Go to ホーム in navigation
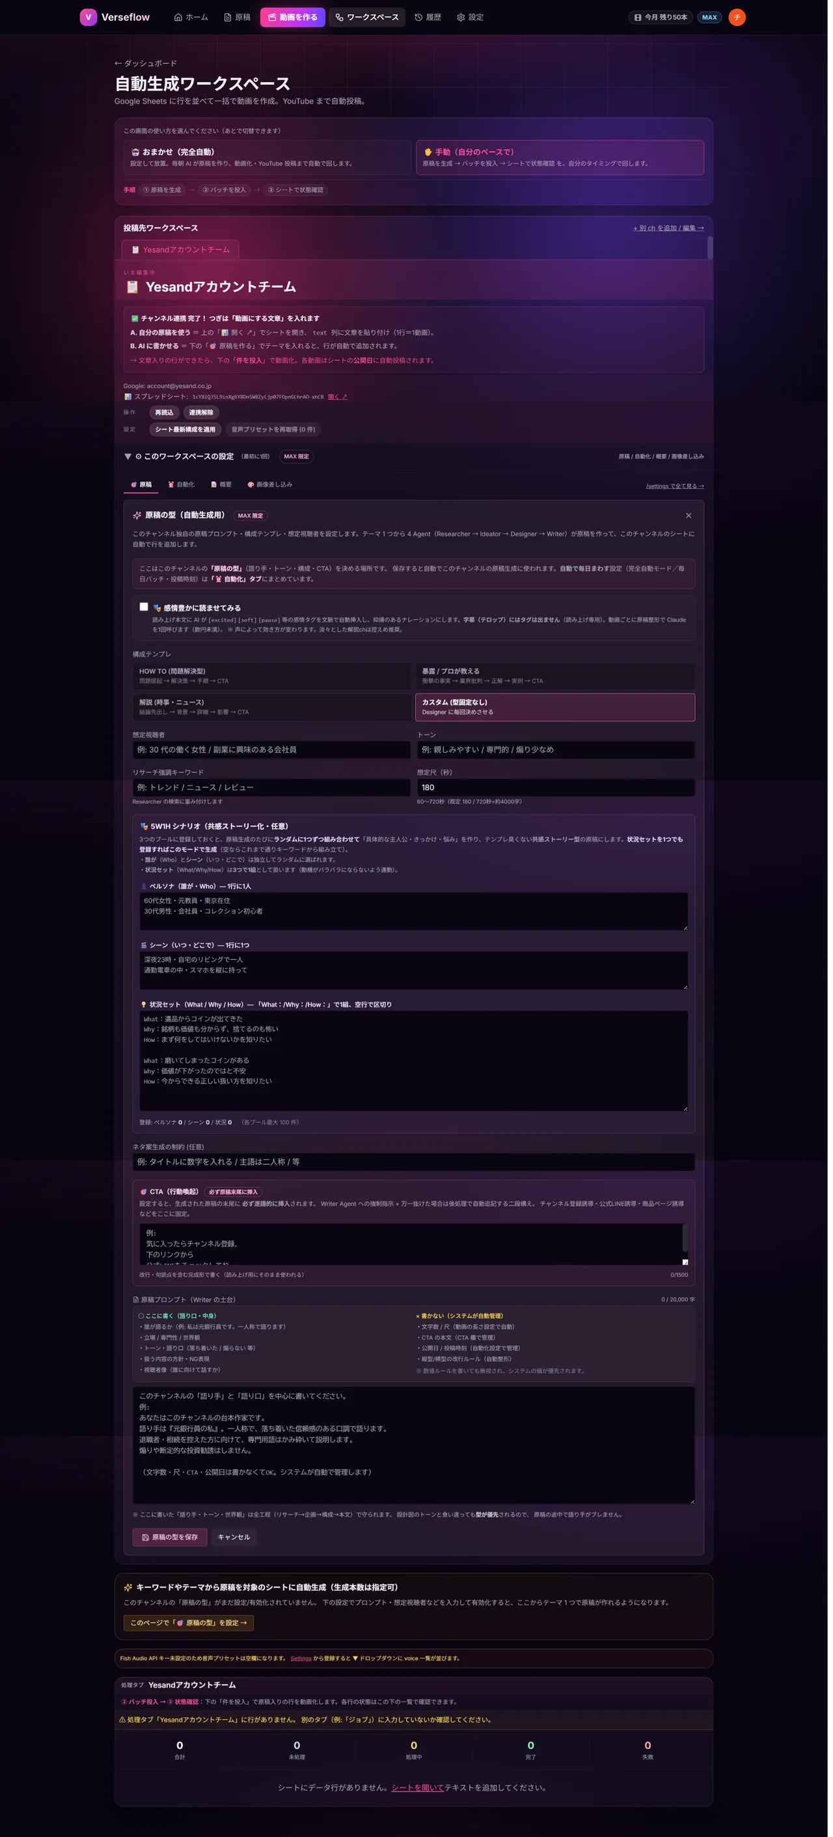This screenshot has width=833, height=1837. (191, 17)
